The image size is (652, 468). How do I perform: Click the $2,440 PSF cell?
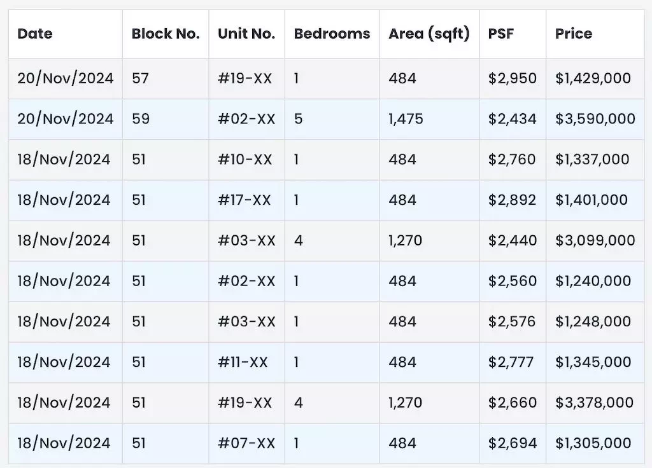tap(513, 241)
